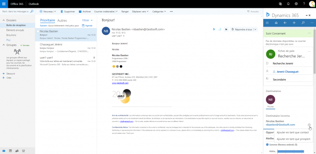Viewport: 316px width, 154px height.
Task: Collapse the Dossiers folder section
Action: 3,20
